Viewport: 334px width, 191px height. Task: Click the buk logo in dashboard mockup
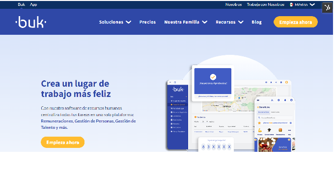[x=178, y=89]
